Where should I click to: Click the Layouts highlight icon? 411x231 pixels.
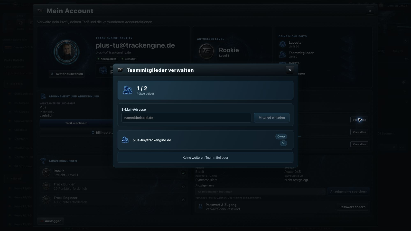pyautogui.click(x=283, y=44)
